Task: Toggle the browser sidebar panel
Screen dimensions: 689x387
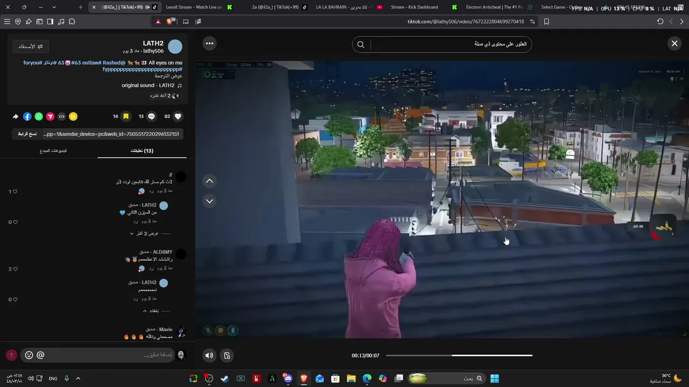Action: point(50,21)
